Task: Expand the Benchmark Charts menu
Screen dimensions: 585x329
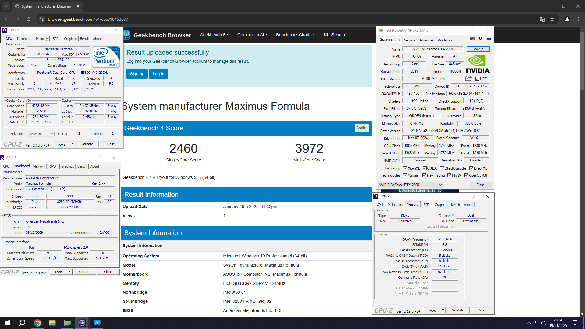Action: click(296, 35)
